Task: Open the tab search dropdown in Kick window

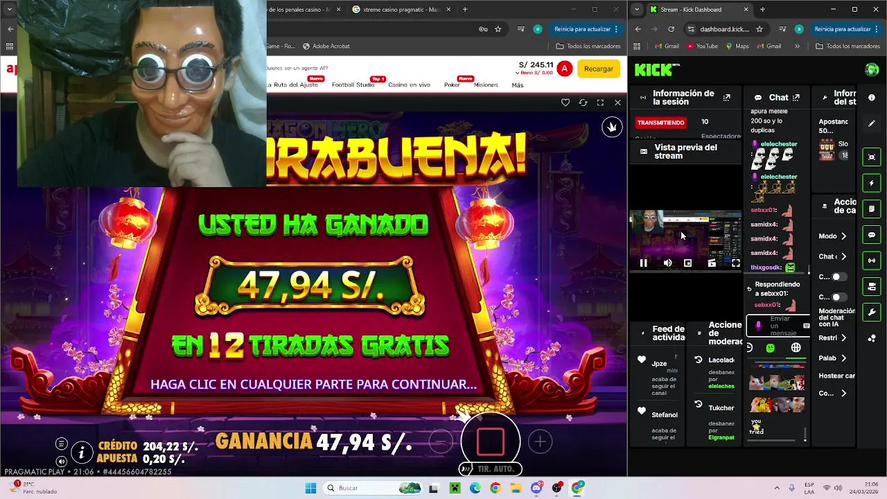Action: [x=637, y=10]
